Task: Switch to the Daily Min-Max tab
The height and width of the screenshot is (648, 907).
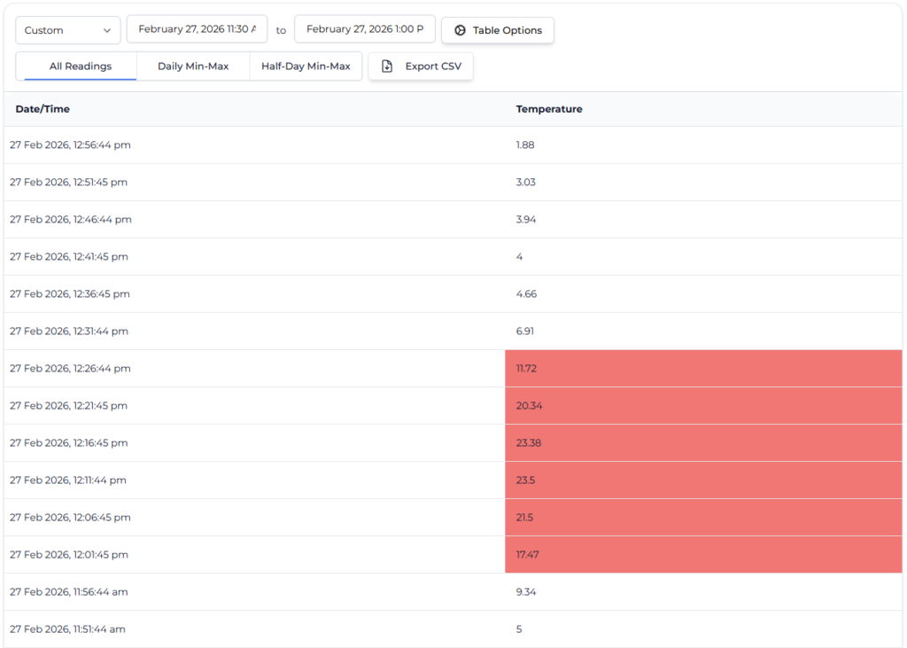Action: point(193,66)
